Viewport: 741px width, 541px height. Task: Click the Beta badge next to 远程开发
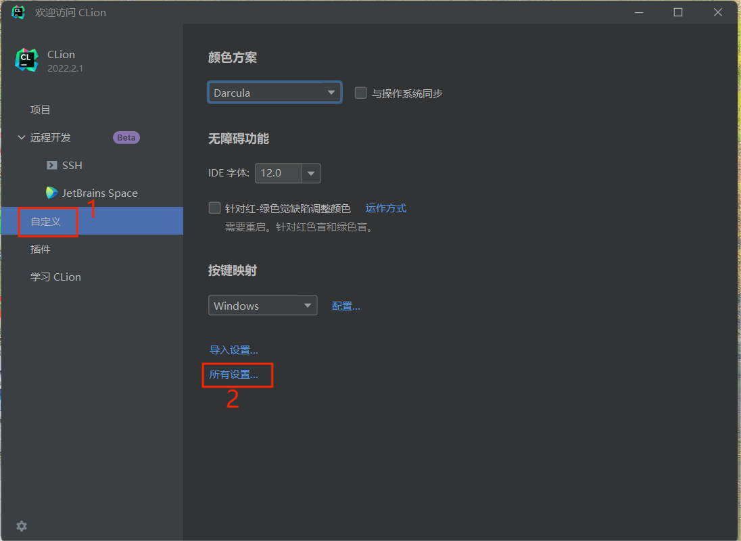[x=126, y=137]
